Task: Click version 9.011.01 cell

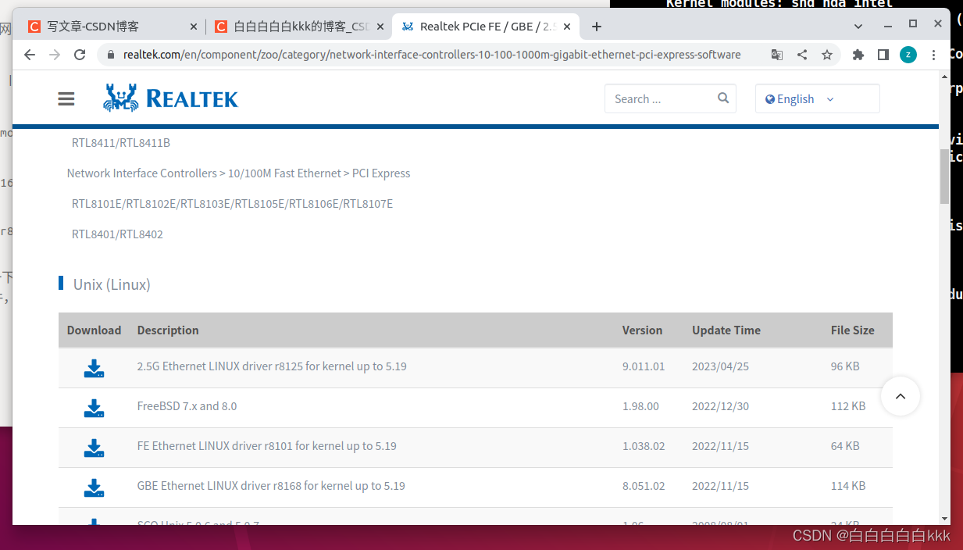Action: pos(644,366)
